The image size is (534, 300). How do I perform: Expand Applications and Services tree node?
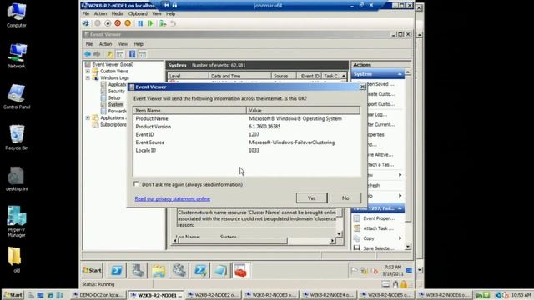(88, 118)
